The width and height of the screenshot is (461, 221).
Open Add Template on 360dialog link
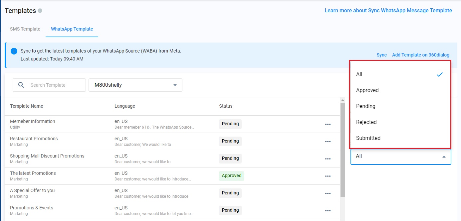click(421, 55)
